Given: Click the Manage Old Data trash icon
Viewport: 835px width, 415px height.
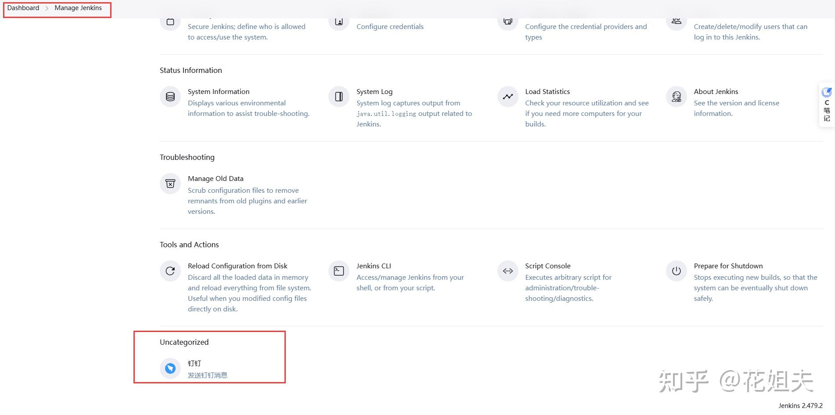Looking at the screenshot, I should click(x=170, y=184).
